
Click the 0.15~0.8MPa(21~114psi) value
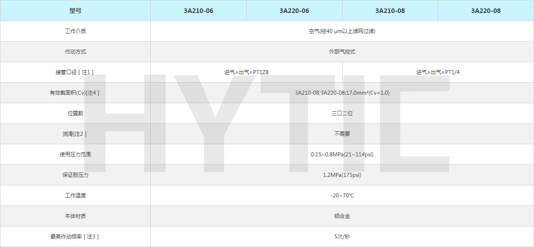point(342,154)
